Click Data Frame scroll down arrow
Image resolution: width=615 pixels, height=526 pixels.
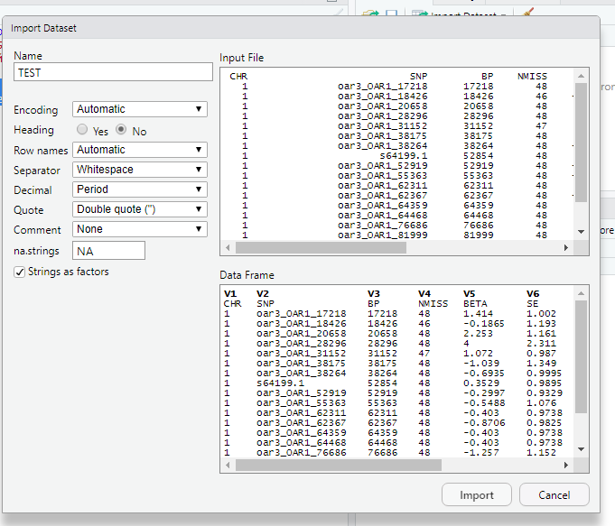[581, 449]
